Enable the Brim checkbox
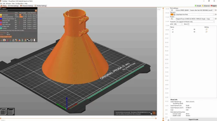217x121 pixels. (188, 24)
